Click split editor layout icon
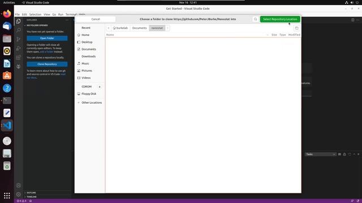Screen dimensions: 362x203 coord(353,20)
